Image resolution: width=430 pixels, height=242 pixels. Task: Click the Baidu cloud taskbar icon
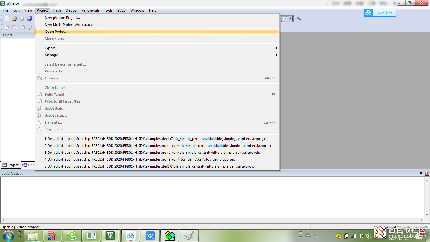coord(131,236)
